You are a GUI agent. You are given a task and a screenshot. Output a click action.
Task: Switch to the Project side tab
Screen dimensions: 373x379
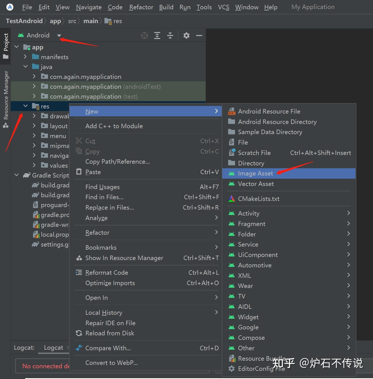point(6,46)
